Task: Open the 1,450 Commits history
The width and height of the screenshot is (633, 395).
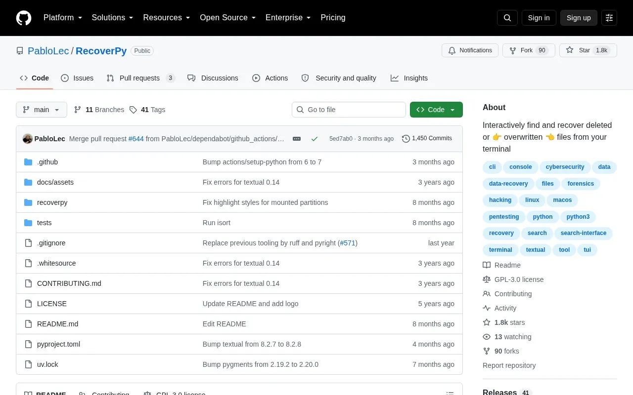Action: pos(427,139)
